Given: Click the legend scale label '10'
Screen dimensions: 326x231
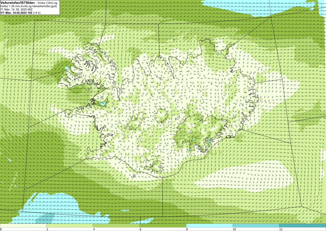Looking at the screenshot, I should coord(234,229).
